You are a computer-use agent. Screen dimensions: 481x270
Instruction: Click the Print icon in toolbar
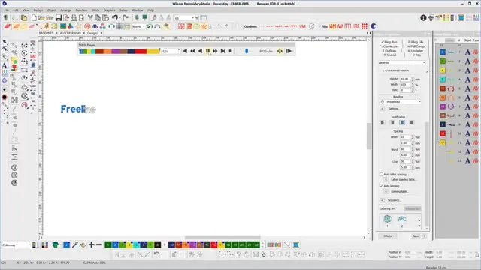(x=74, y=18)
